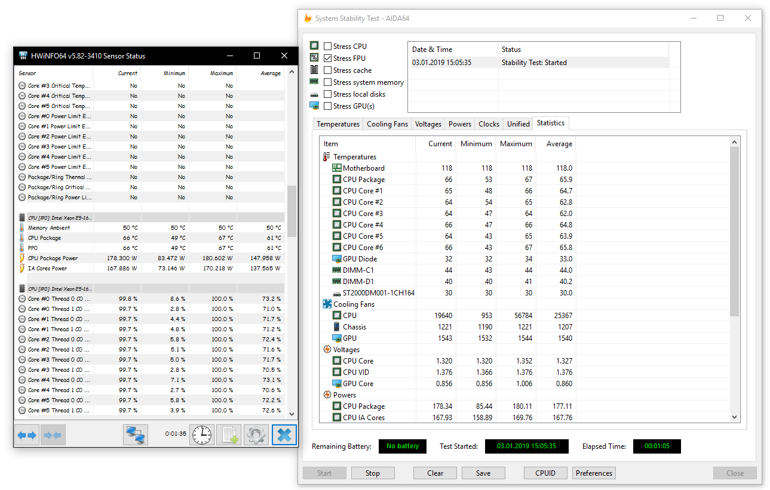Click the Stop button in AIDA64
The width and height of the screenshot is (770, 490).
click(373, 473)
